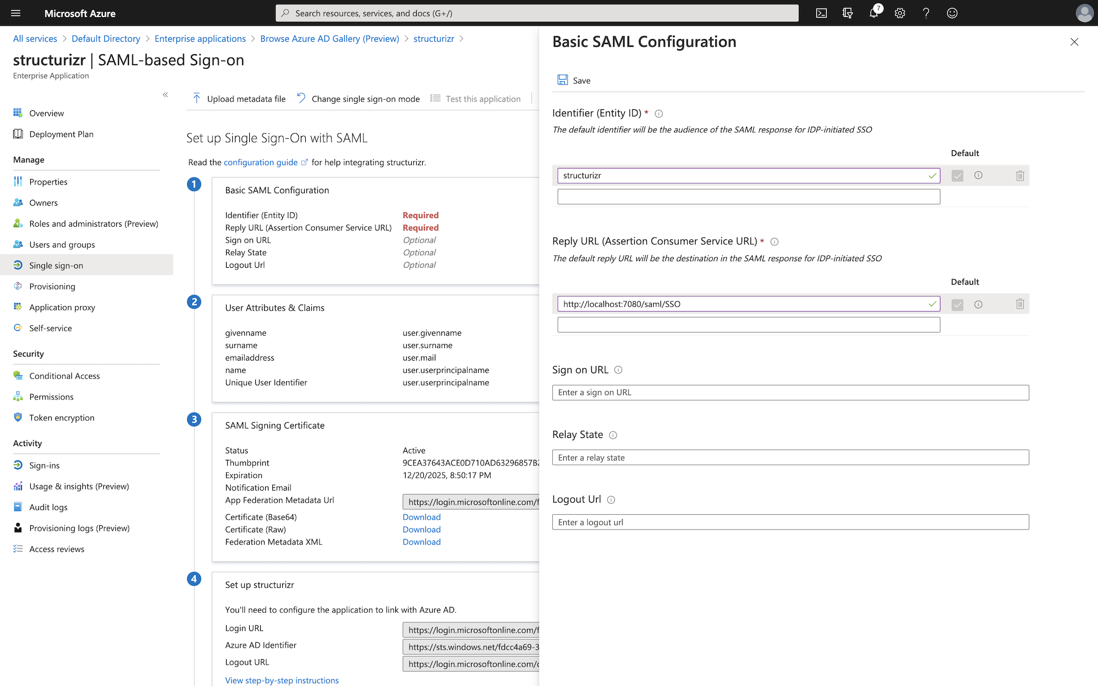Viewport: 1098px width, 686px height.
Task: Click the structurizr identifier input field
Action: point(749,176)
